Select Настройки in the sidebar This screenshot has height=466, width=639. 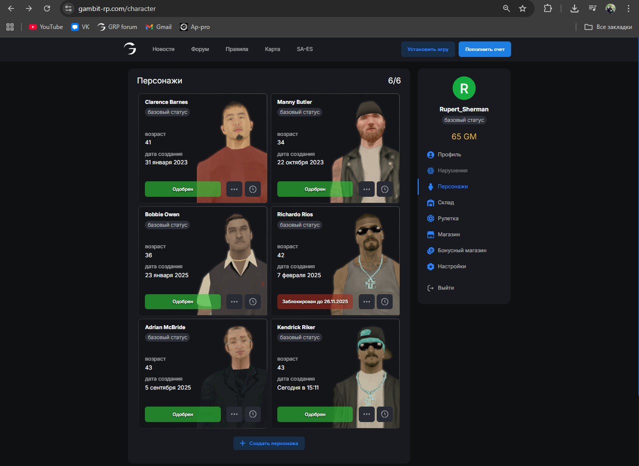pyautogui.click(x=452, y=266)
